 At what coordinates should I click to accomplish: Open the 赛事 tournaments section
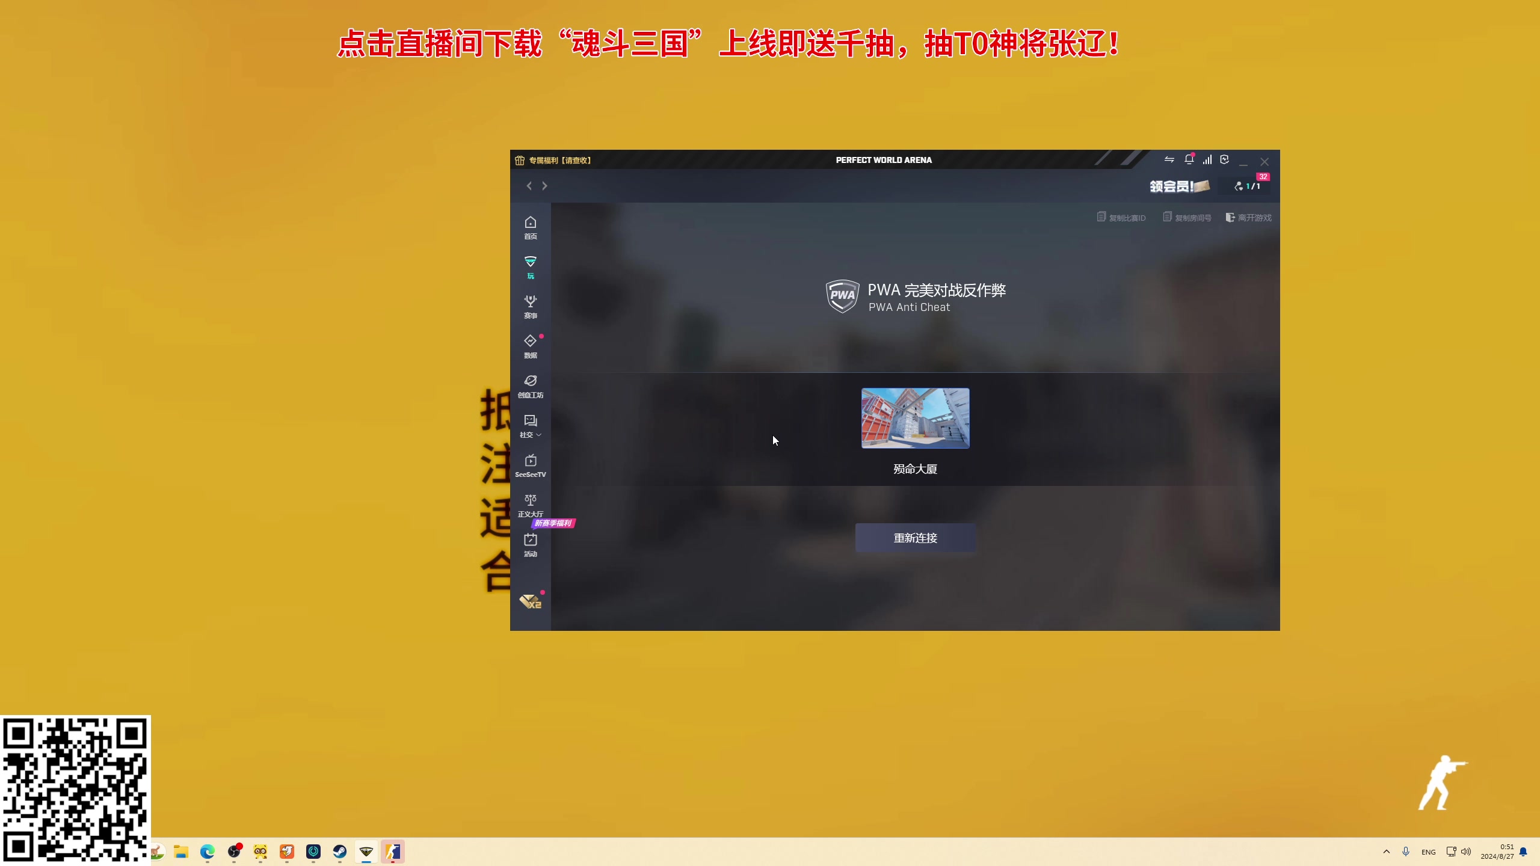(x=530, y=307)
